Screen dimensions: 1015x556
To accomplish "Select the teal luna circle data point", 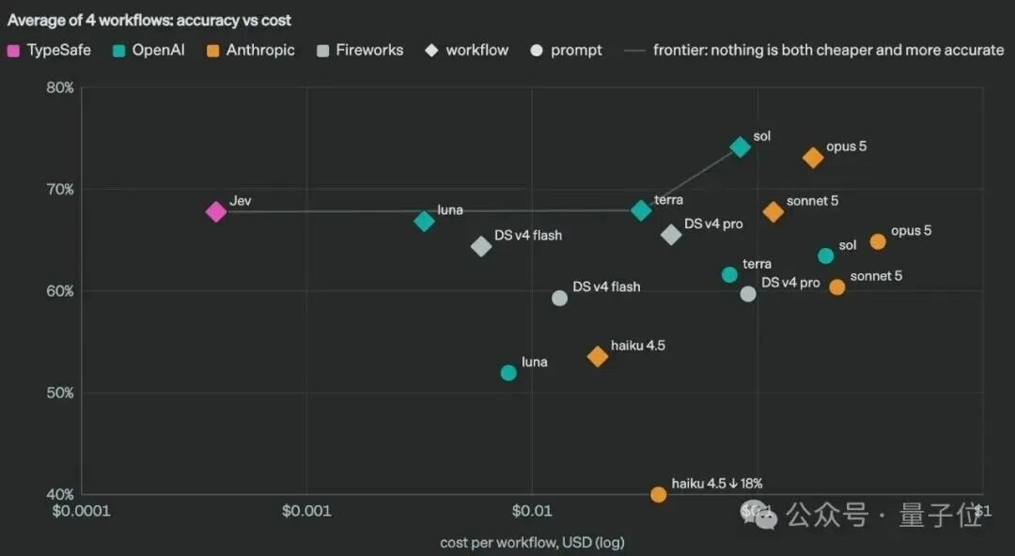I will click(x=508, y=373).
